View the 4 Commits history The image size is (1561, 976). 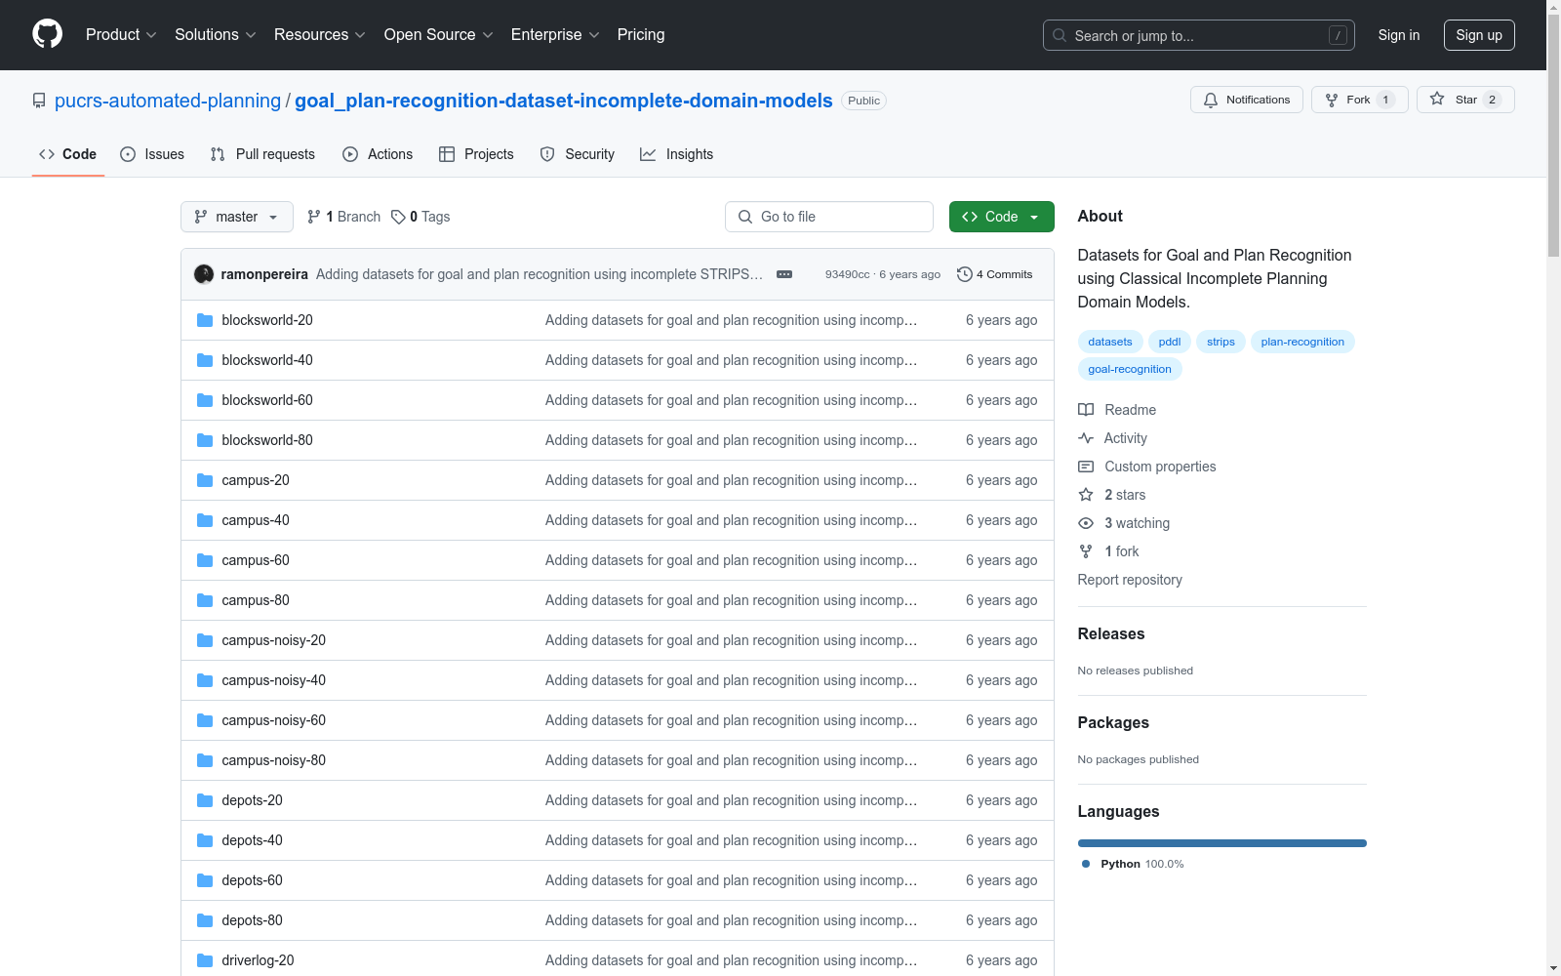click(x=995, y=274)
